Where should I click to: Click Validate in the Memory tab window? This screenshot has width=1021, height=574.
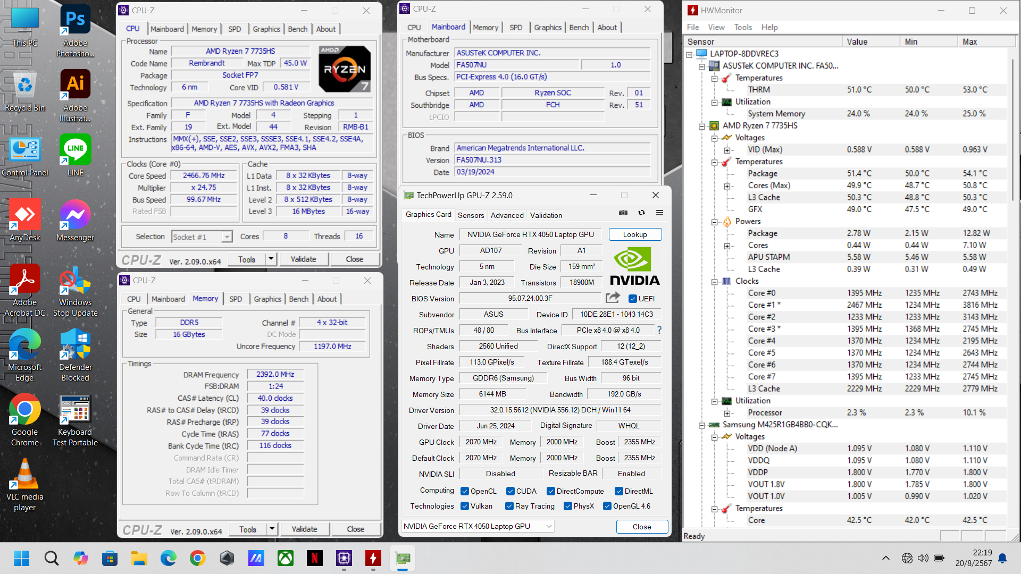(304, 529)
